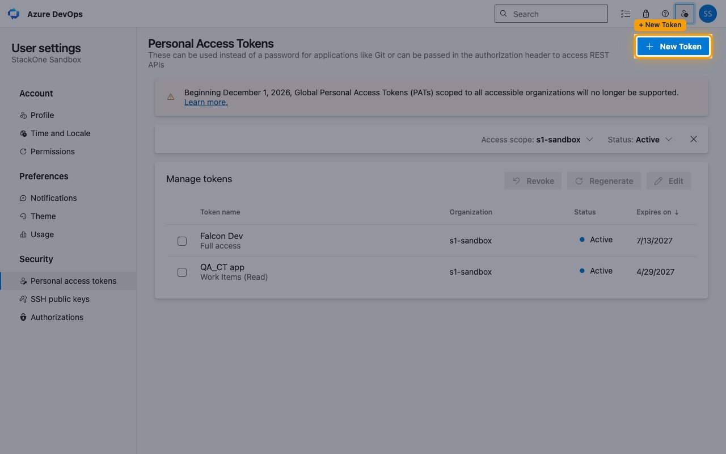The width and height of the screenshot is (726, 454).
Task: Open the Access scope s1-sandbox dropdown
Action: [x=537, y=140]
